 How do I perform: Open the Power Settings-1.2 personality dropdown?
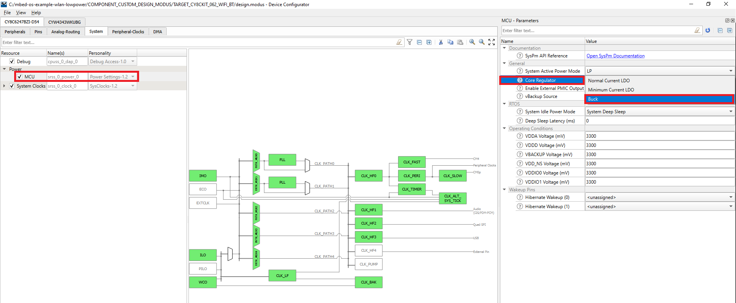[113, 77]
